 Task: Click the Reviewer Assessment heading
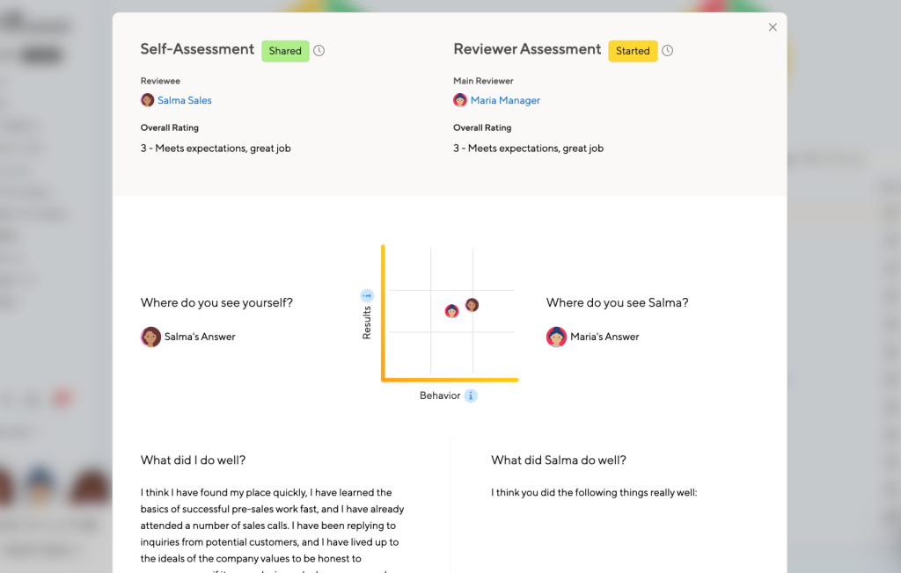tap(527, 49)
